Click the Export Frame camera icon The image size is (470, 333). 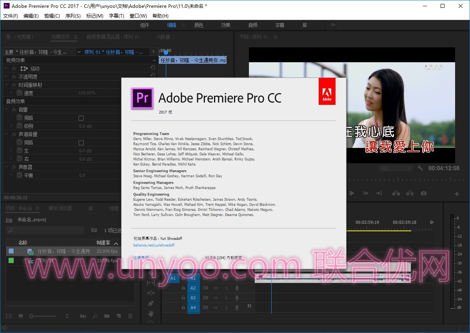tap(423, 193)
